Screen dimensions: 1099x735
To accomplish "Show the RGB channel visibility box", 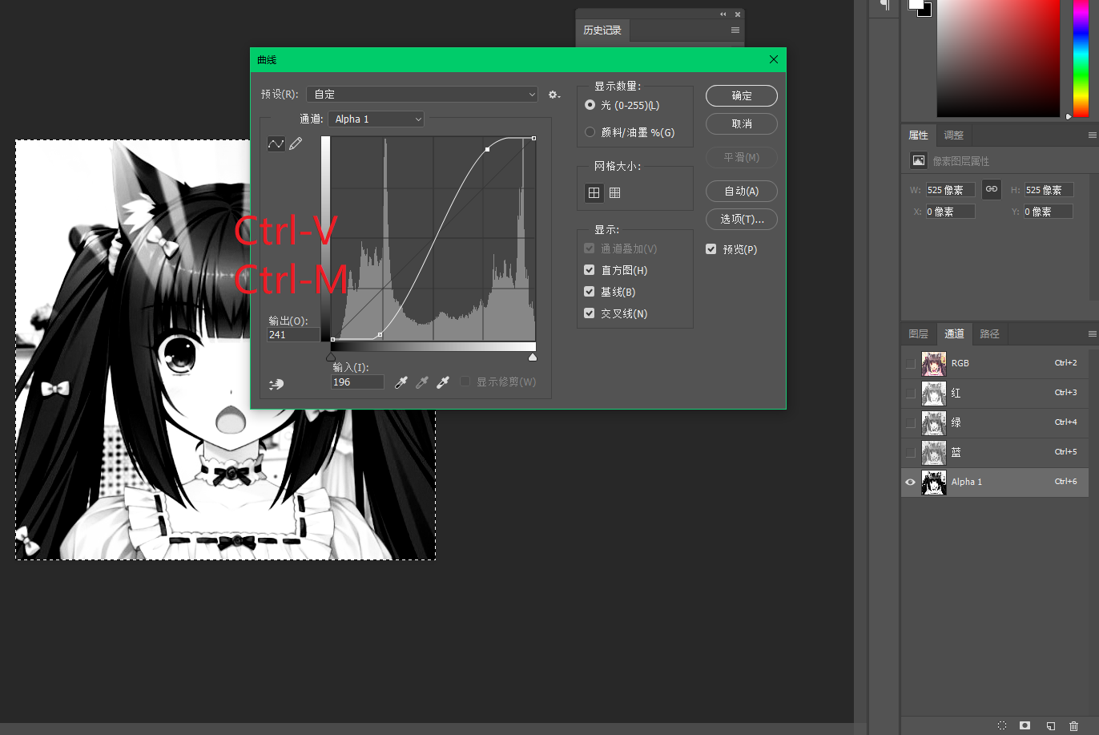I will click(x=910, y=364).
